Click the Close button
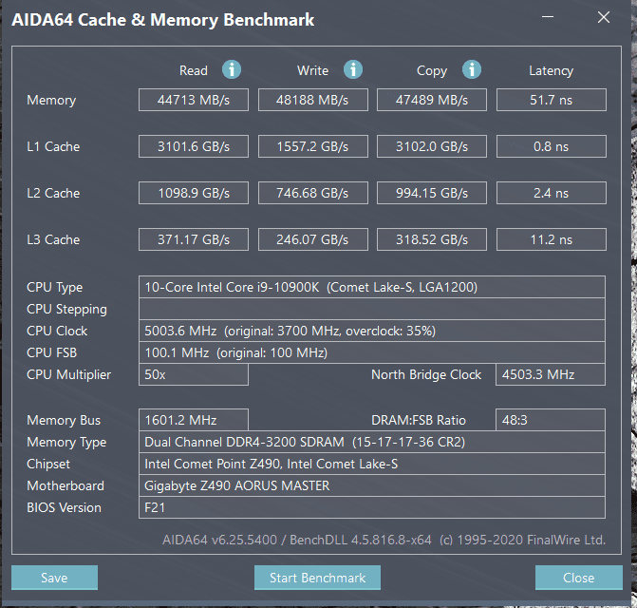The image size is (637, 608). coord(578,577)
